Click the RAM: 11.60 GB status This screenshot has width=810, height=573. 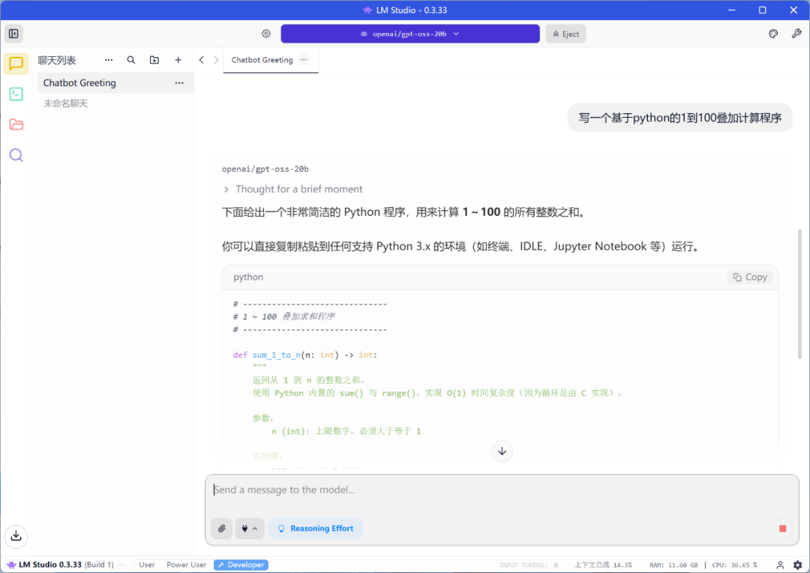[673, 565]
